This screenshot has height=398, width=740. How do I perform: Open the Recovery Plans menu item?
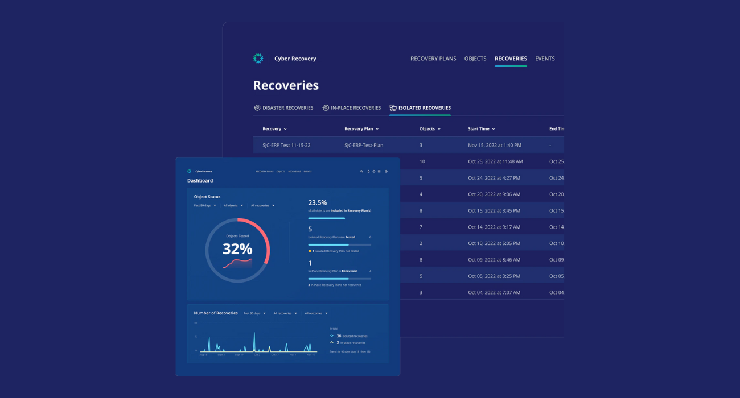point(433,59)
